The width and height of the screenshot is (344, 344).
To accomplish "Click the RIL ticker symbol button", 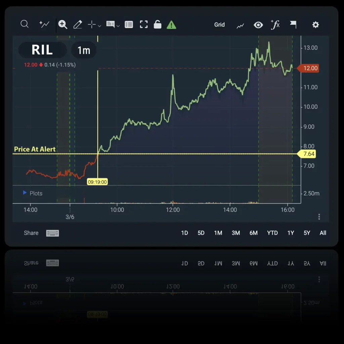I will (x=42, y=50).
